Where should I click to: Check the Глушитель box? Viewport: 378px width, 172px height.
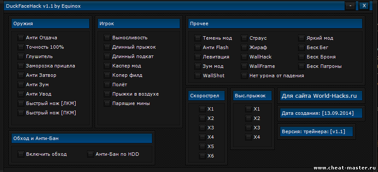pyautogui.click(x=21, y=56)
